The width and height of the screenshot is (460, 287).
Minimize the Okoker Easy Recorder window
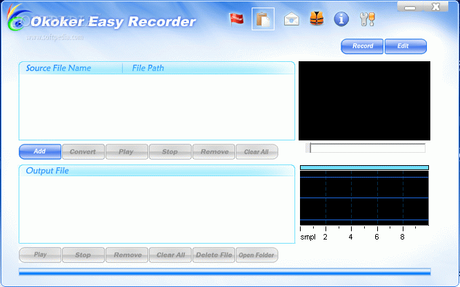coord(410,7)
